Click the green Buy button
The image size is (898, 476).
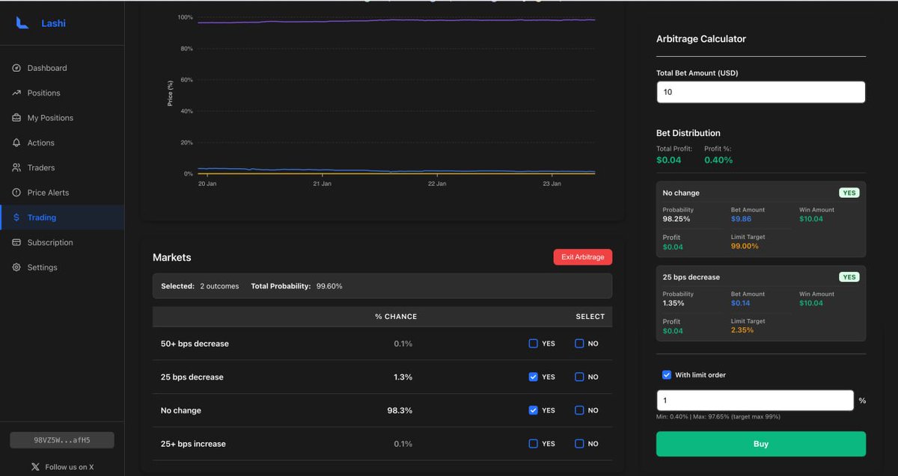point(761,444)
